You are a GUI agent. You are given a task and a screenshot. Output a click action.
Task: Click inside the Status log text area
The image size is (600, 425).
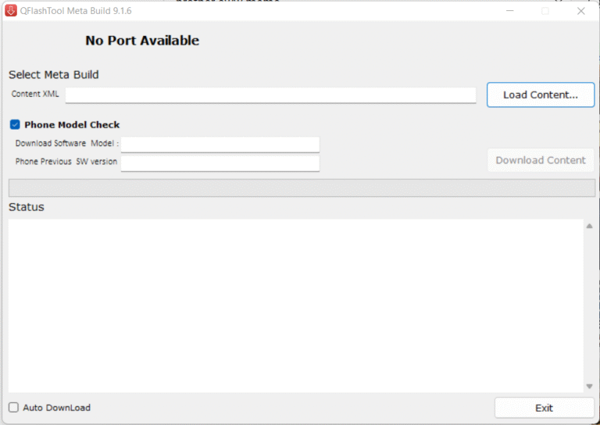coord(295,305)
